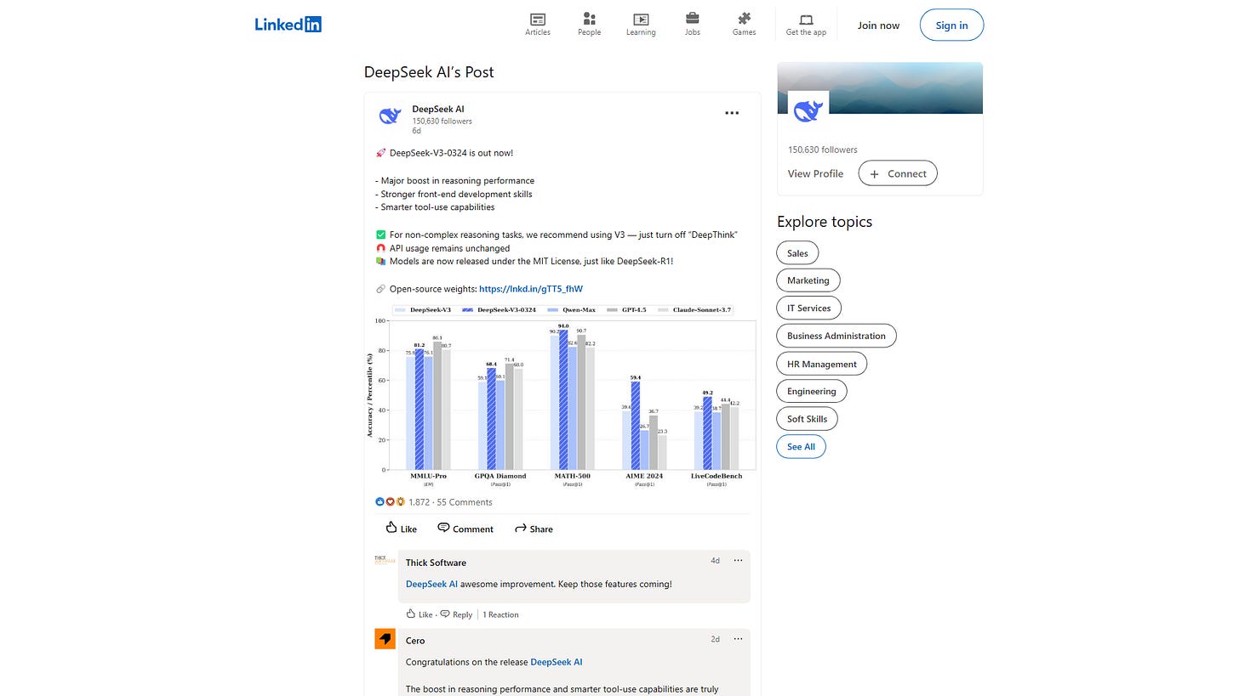Click the Sign in button
Screen dimensions: 1239x696
[x=951, y=25]
